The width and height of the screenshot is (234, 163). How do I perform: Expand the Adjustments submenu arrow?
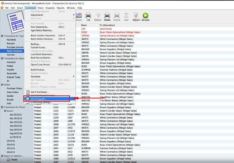(x=74, y=15)
